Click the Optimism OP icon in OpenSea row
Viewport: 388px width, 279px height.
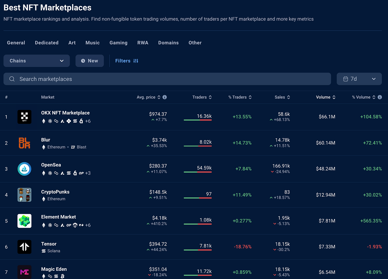[x=81, y=173]
